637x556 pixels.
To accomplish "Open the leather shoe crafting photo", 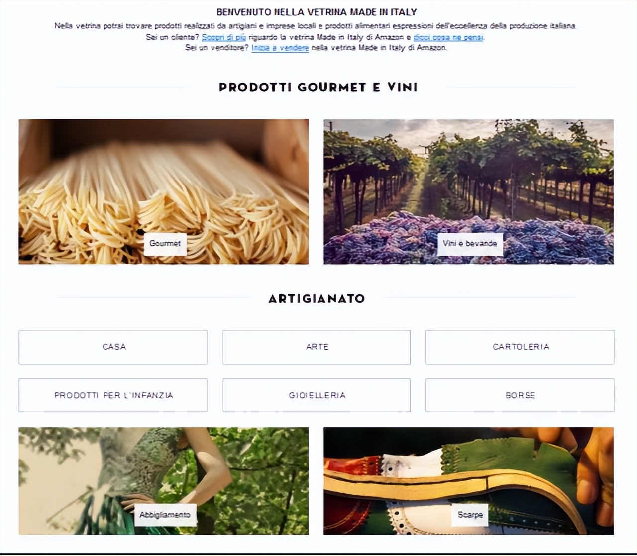I will tap(468, 481).
